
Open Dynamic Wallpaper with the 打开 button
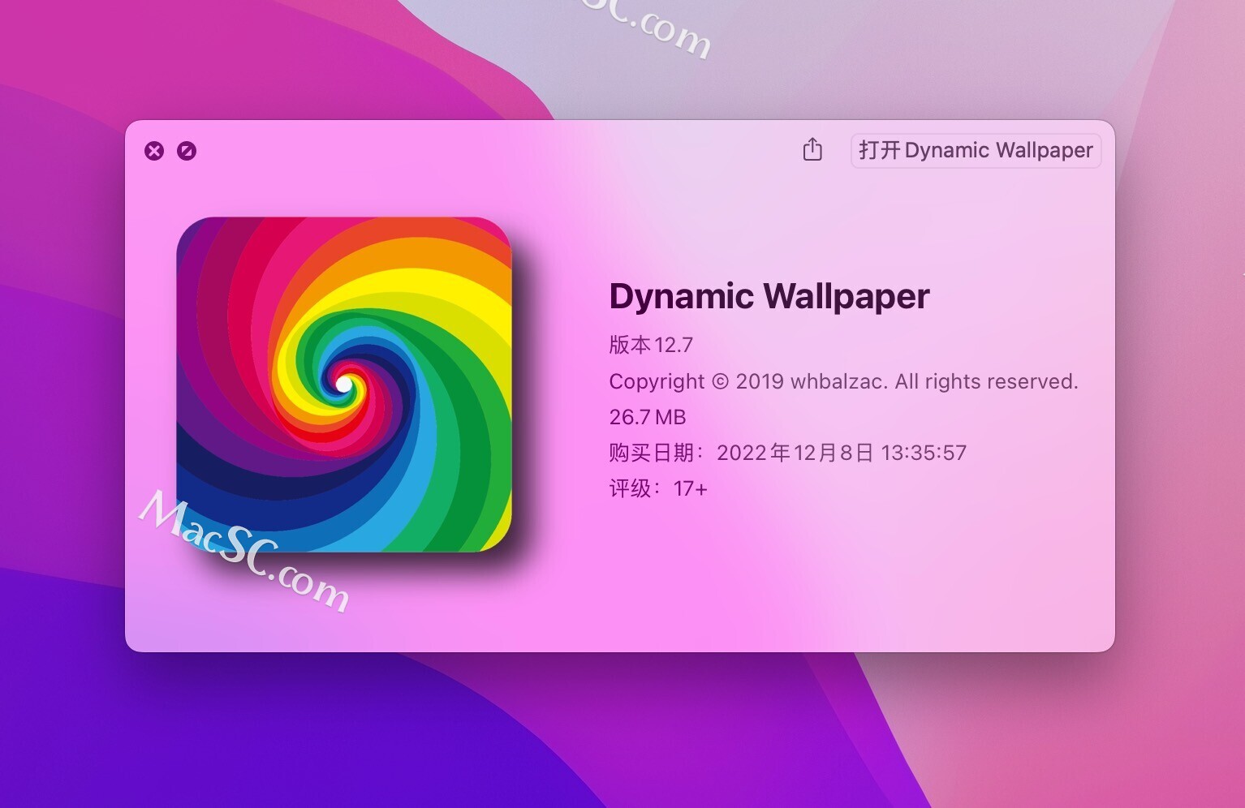coord(976,151)
